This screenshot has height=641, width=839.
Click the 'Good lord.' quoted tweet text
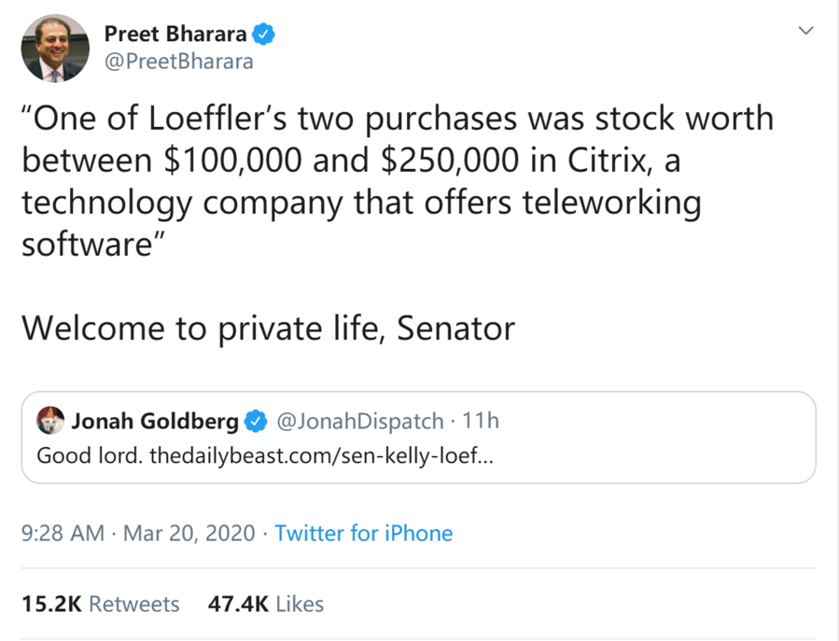[90, 457]
